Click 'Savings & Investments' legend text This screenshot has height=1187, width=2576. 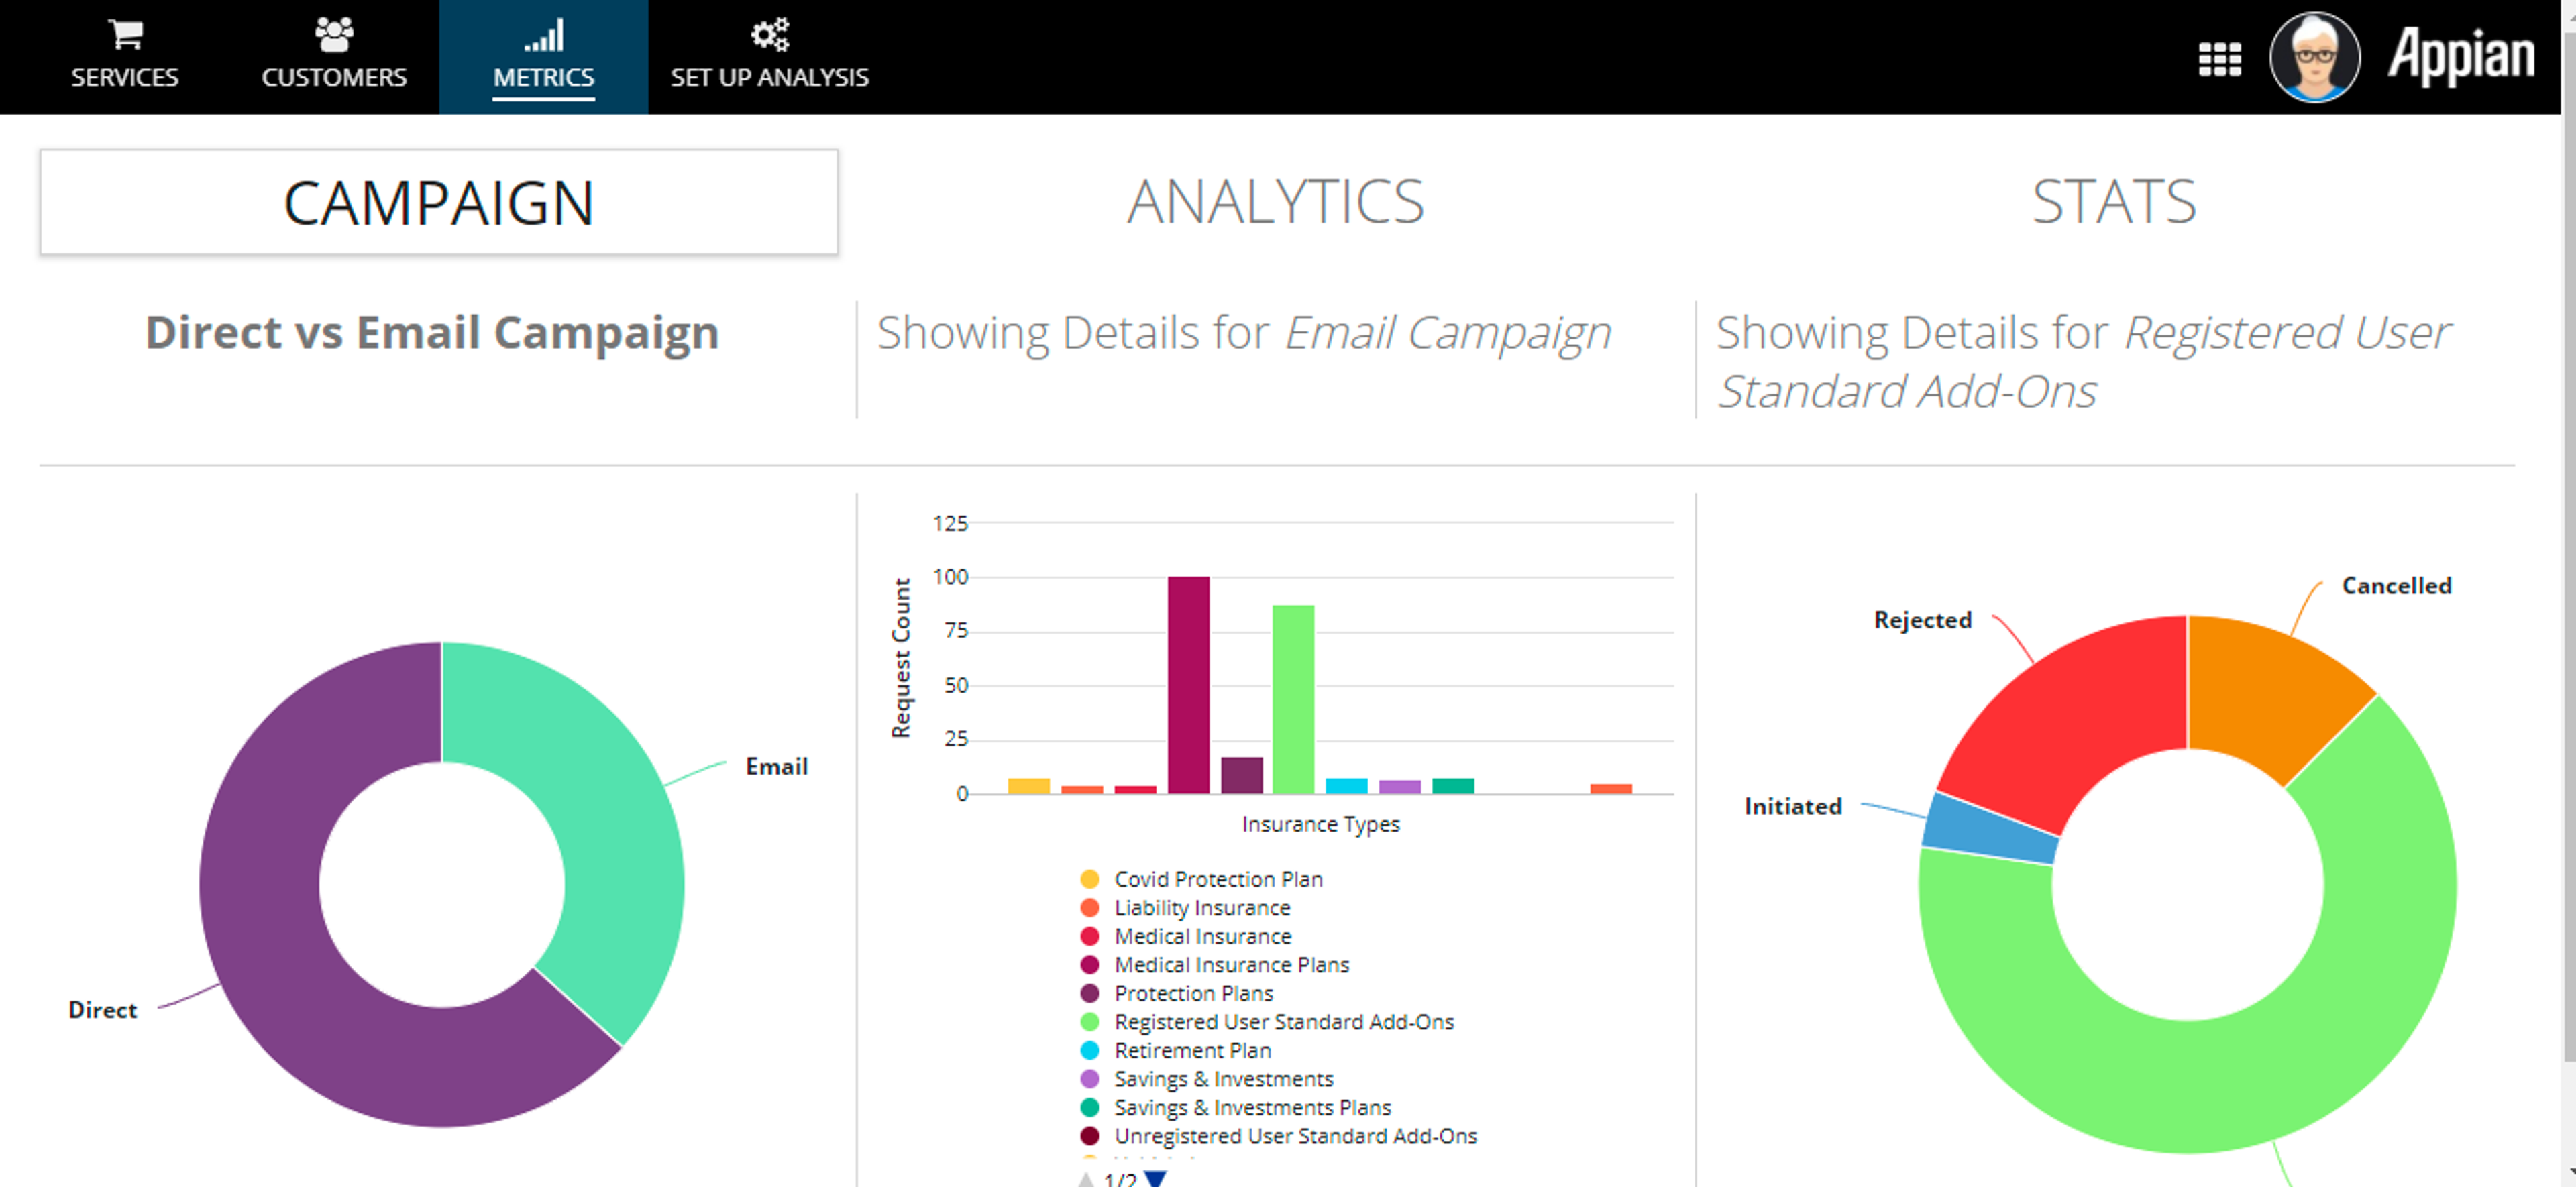point(1224,1079)
